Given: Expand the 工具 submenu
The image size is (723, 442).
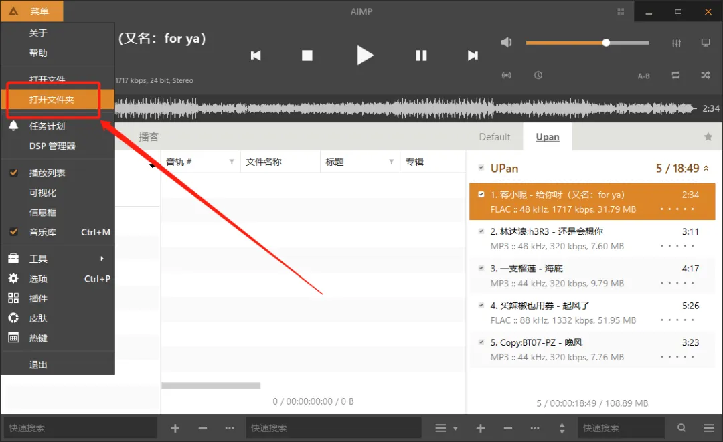Looking at the screenshot, I should [58, 259].
